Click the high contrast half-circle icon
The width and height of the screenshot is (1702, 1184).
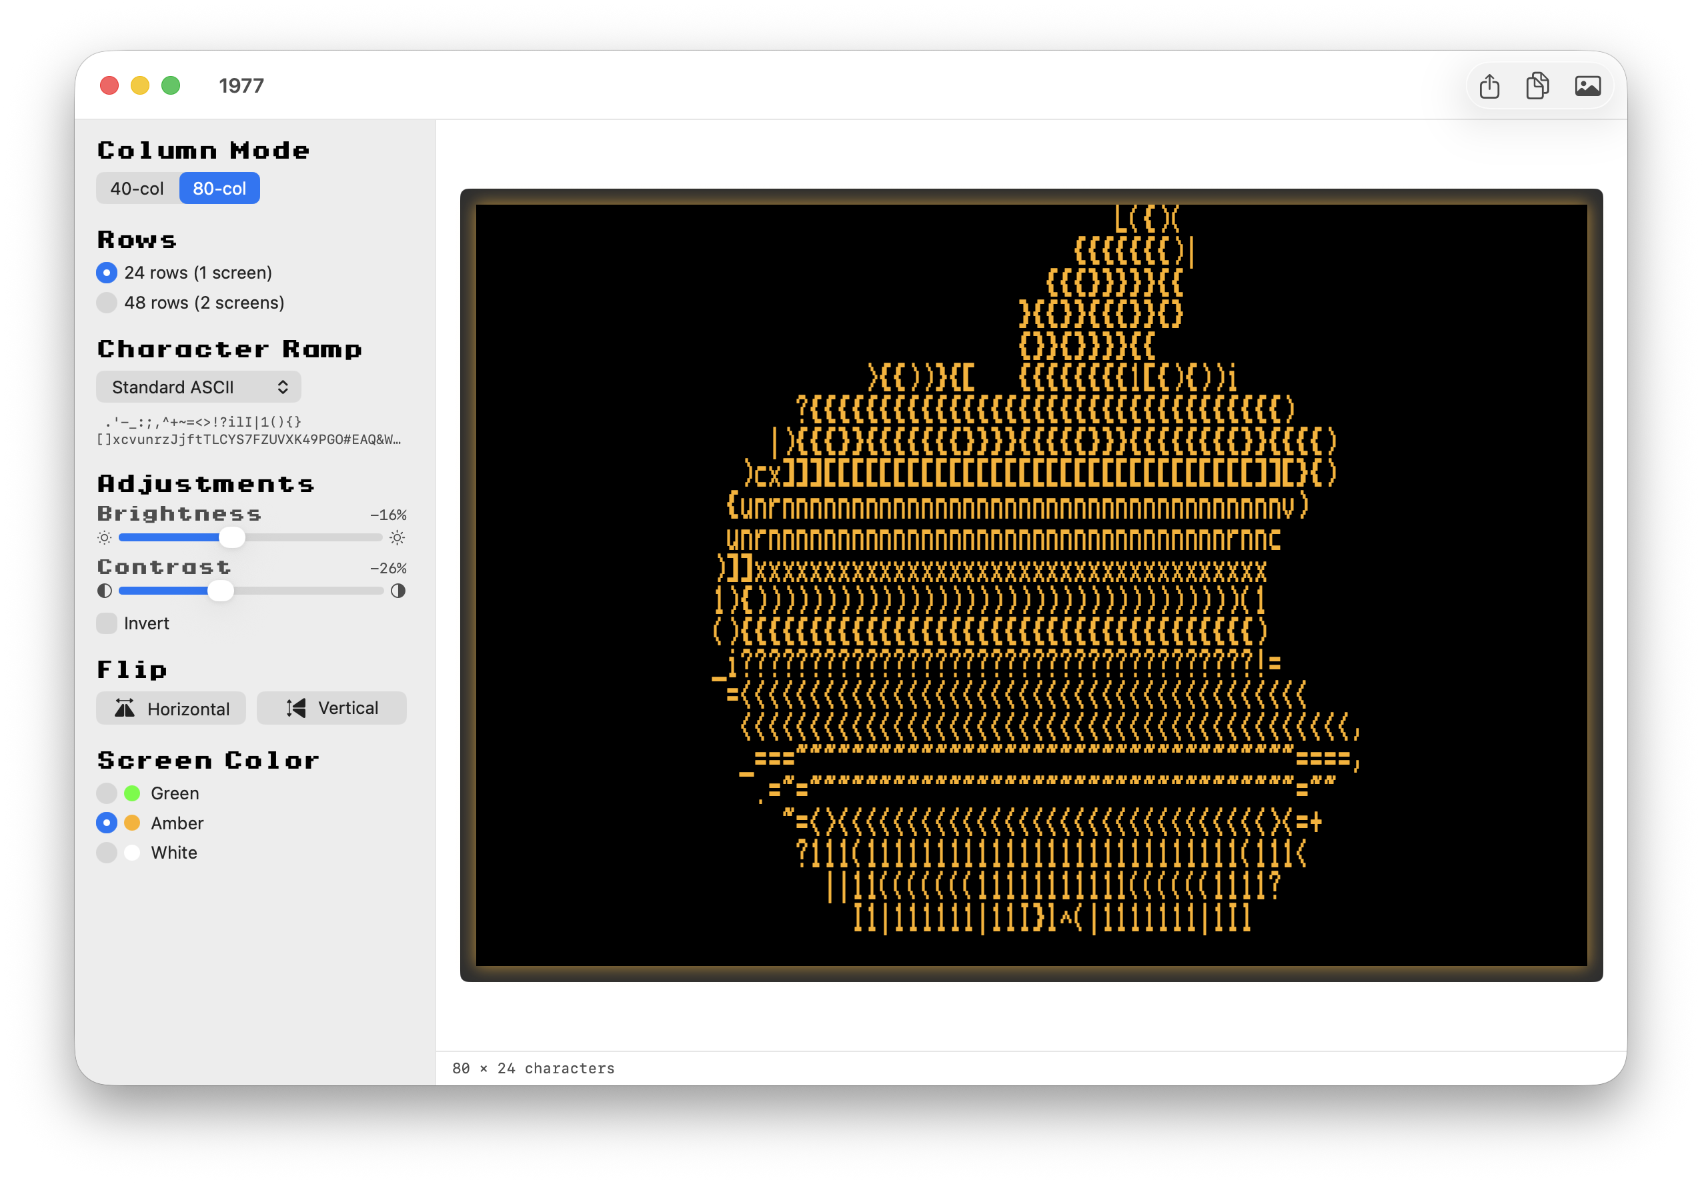398,591
